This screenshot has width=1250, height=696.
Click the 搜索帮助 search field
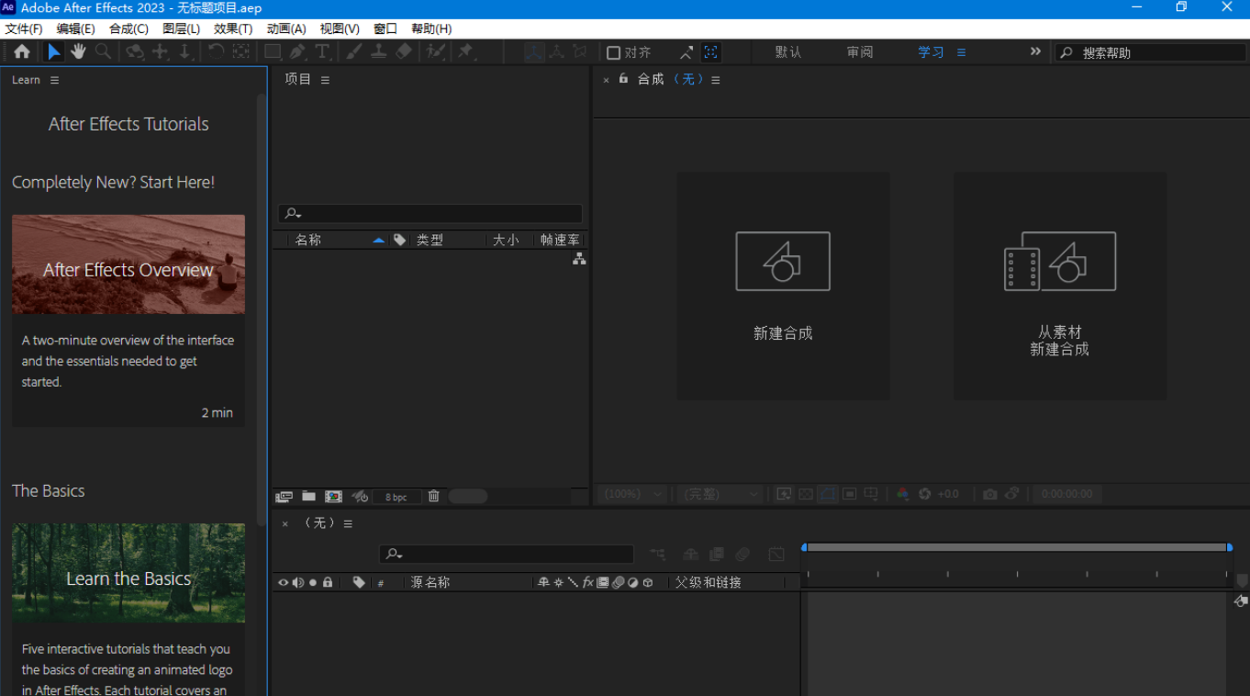[x=1150, y=52]
